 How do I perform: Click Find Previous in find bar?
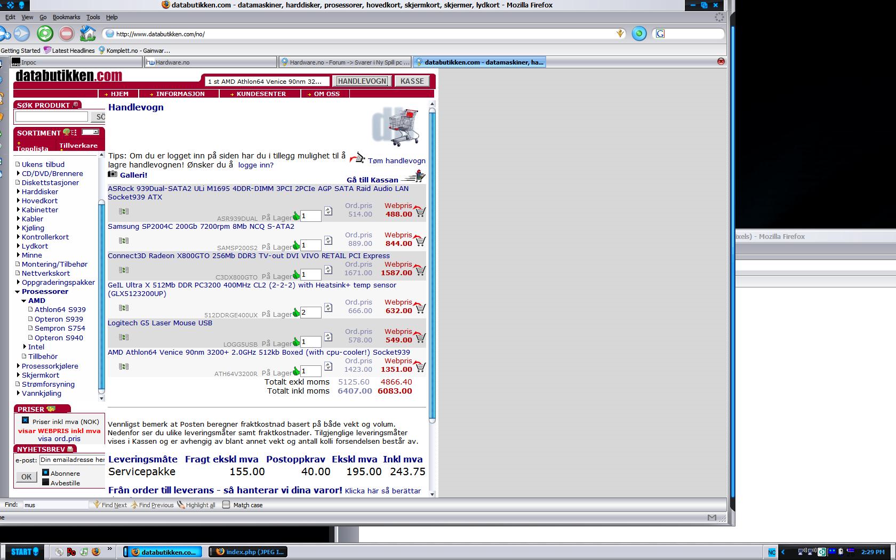[152, 505]
